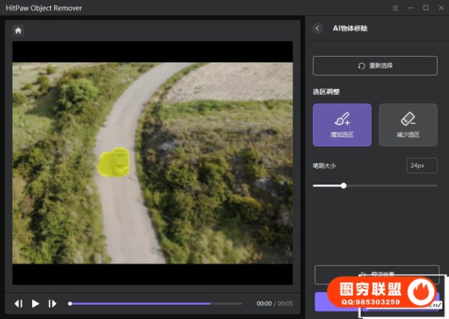The image size is (449, 319).
Task: Click the playhead on the video timeline
Action: [70, 303]
